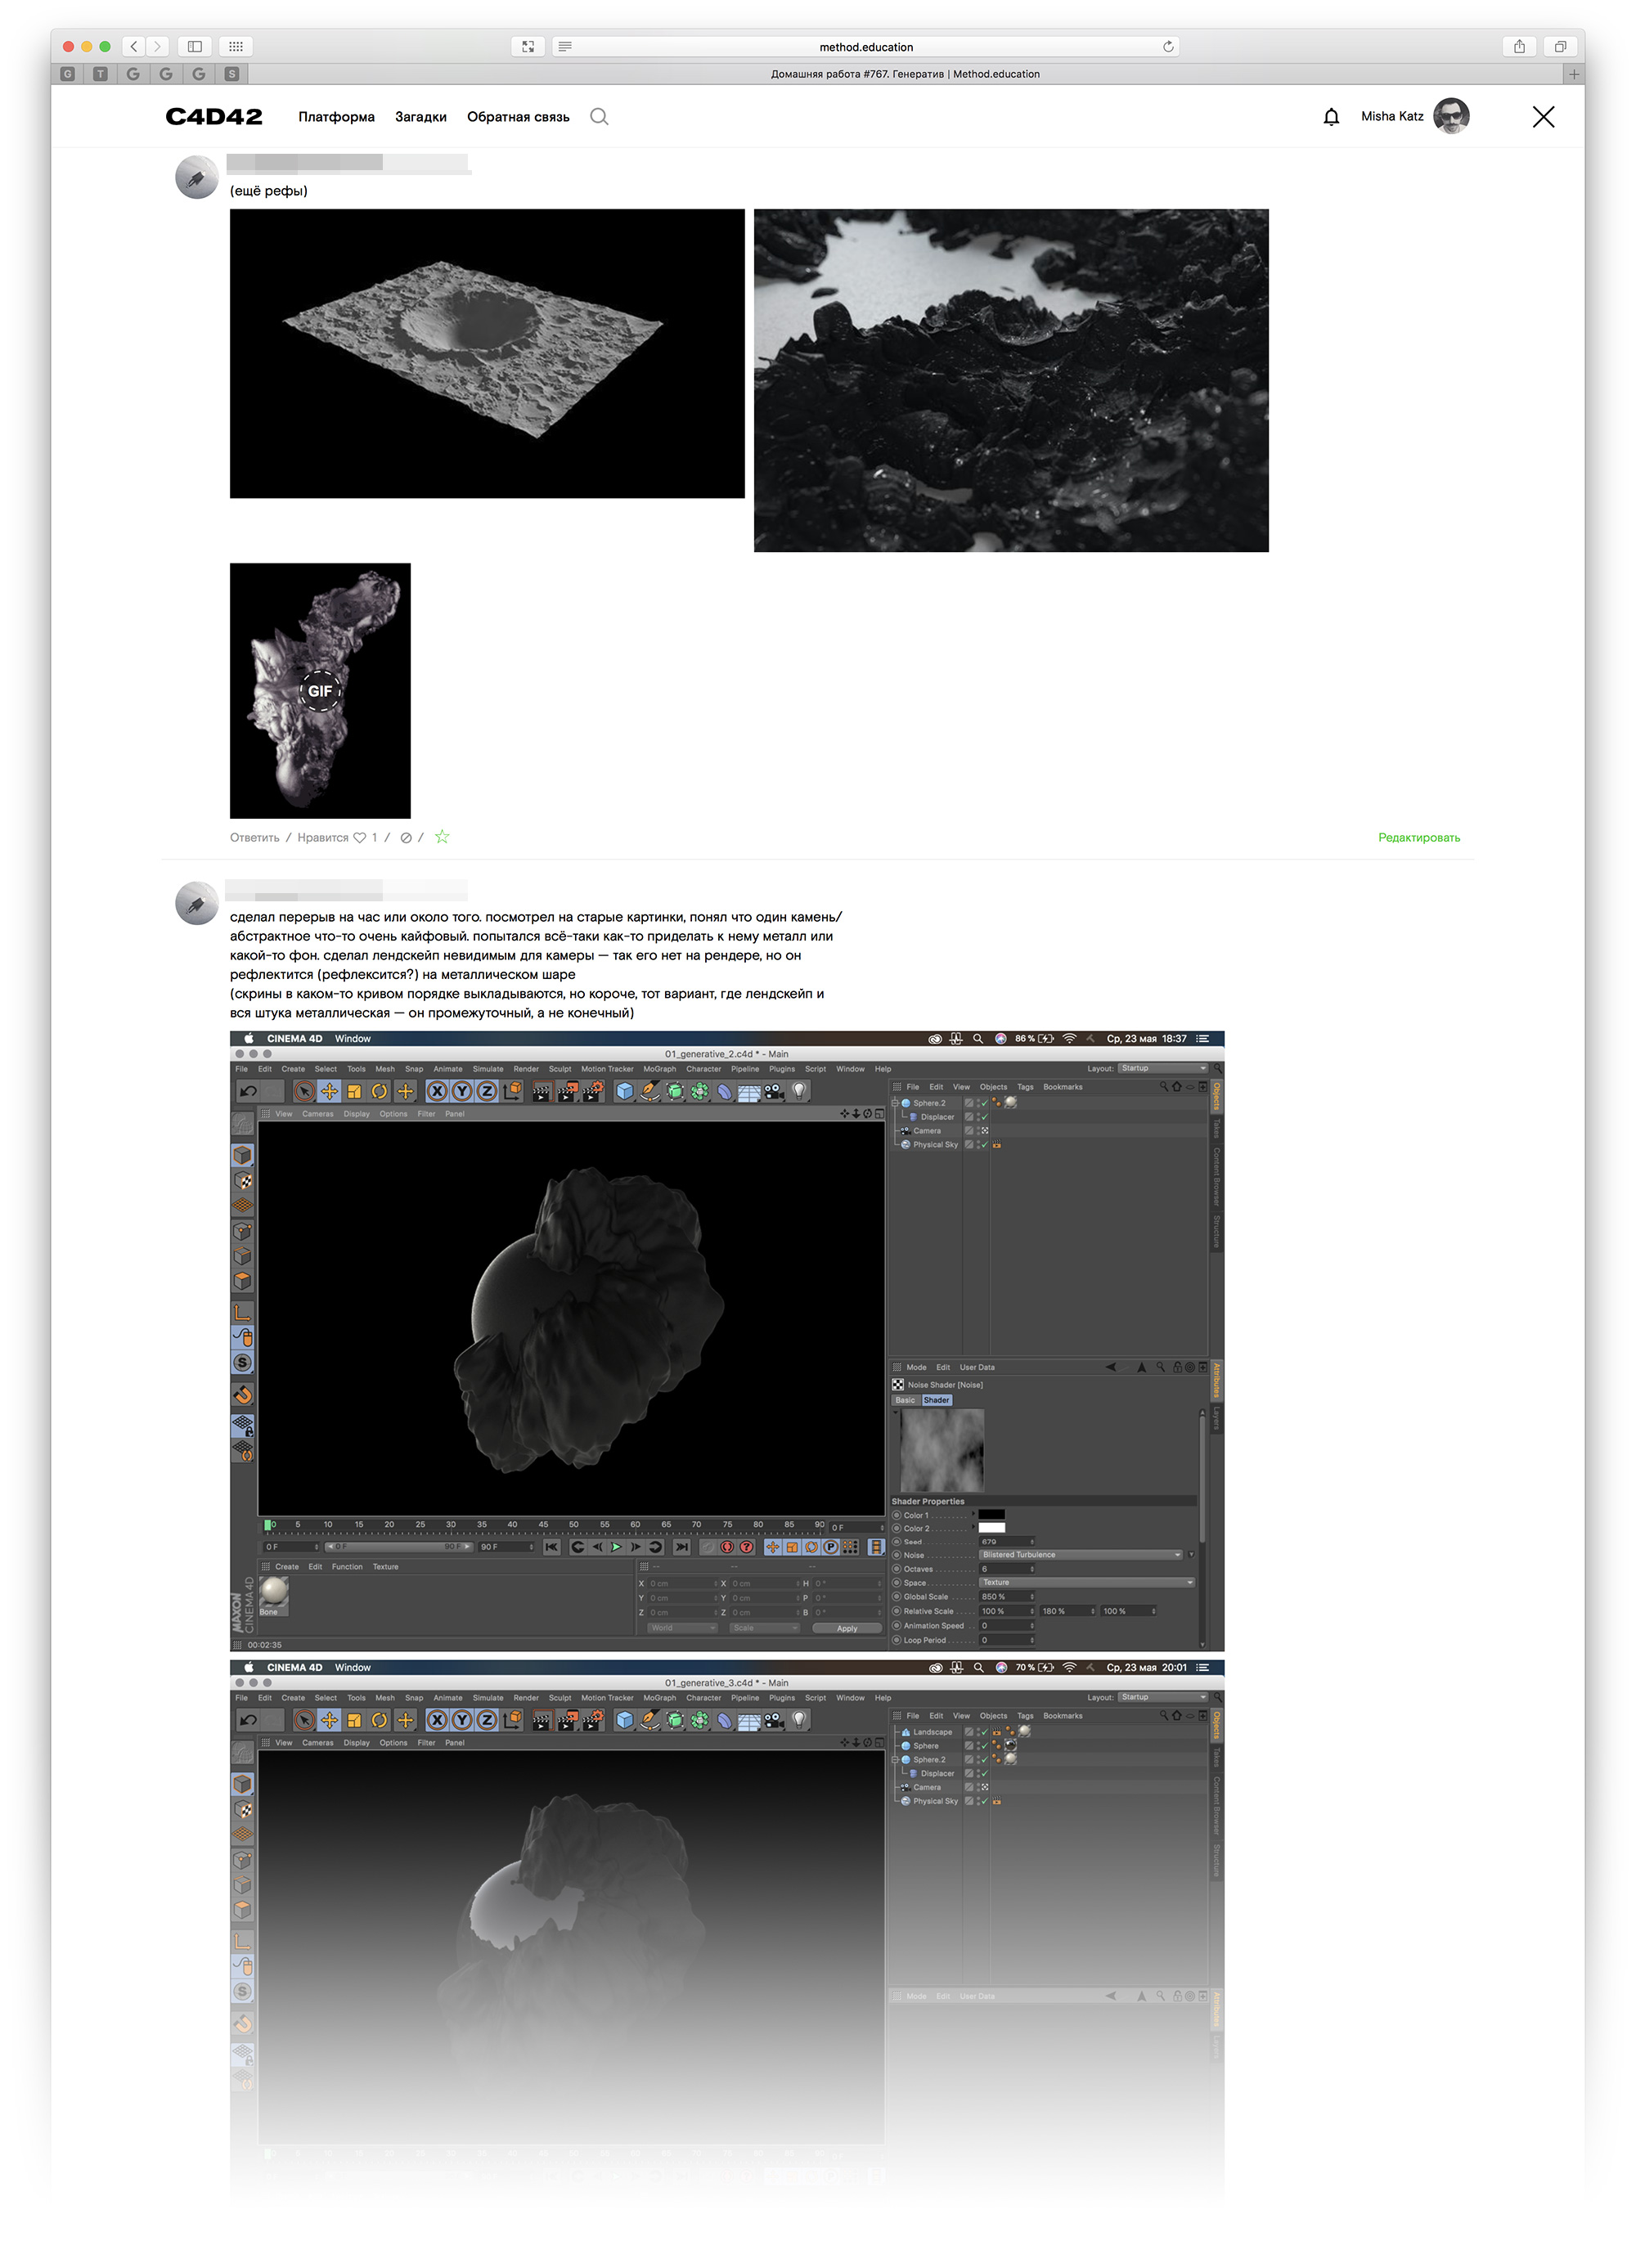
Task: Open the World coordinate dropdown
Action: (683, 1628)
